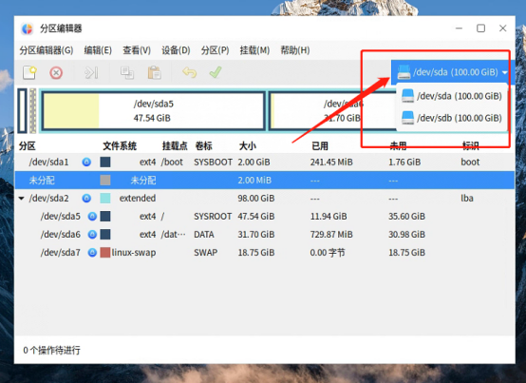Click the linux-swap red color swatch
Image resolution: width=526 pixels, height=383 pixels.
tap(105, 253)
